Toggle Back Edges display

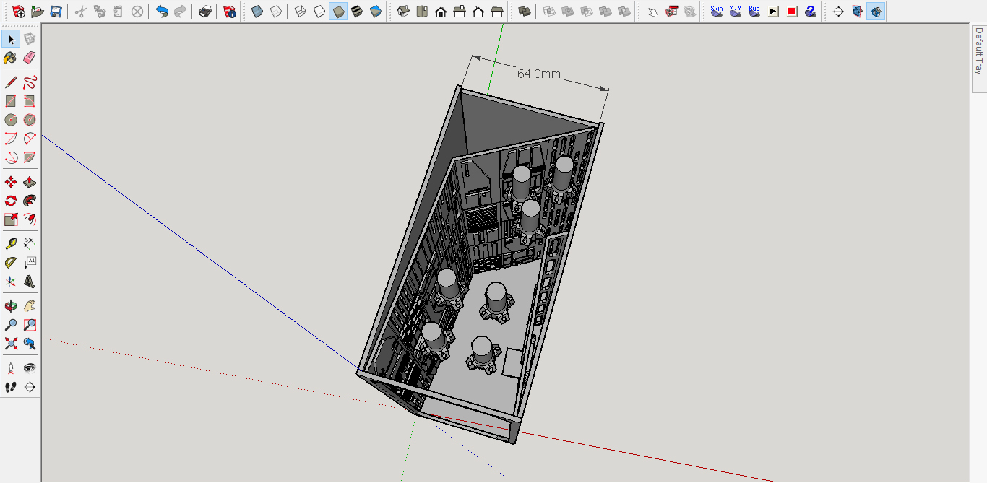pyautogui.click(x=276, y=12)
